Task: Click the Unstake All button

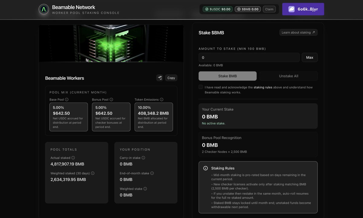Action: coord(289,76)
